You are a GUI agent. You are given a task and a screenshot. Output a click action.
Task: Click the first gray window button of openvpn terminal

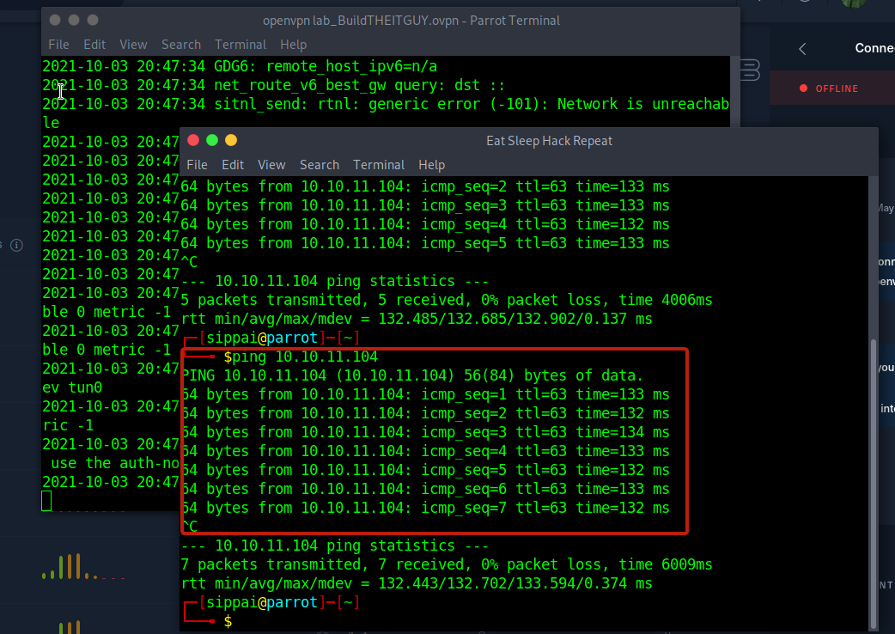[55, 20]
